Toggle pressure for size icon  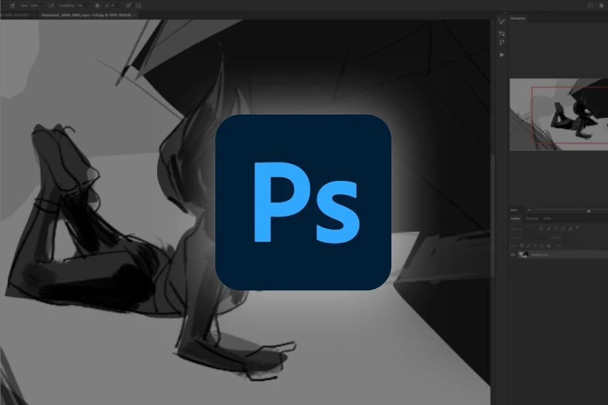tap(129, 6)
